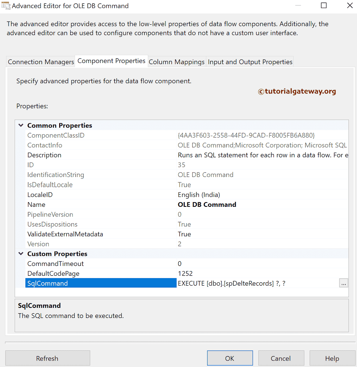This screenshot has width=357, height=367.
Task: Expand the chevron next to Common Properties
Action: [20, 125]
